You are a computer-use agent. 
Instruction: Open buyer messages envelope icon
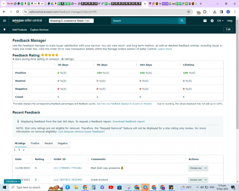(x=205, y=21)
